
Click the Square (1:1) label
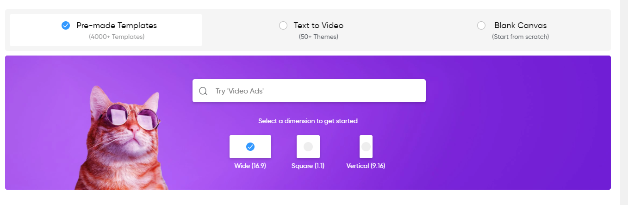tap(308, 166)
